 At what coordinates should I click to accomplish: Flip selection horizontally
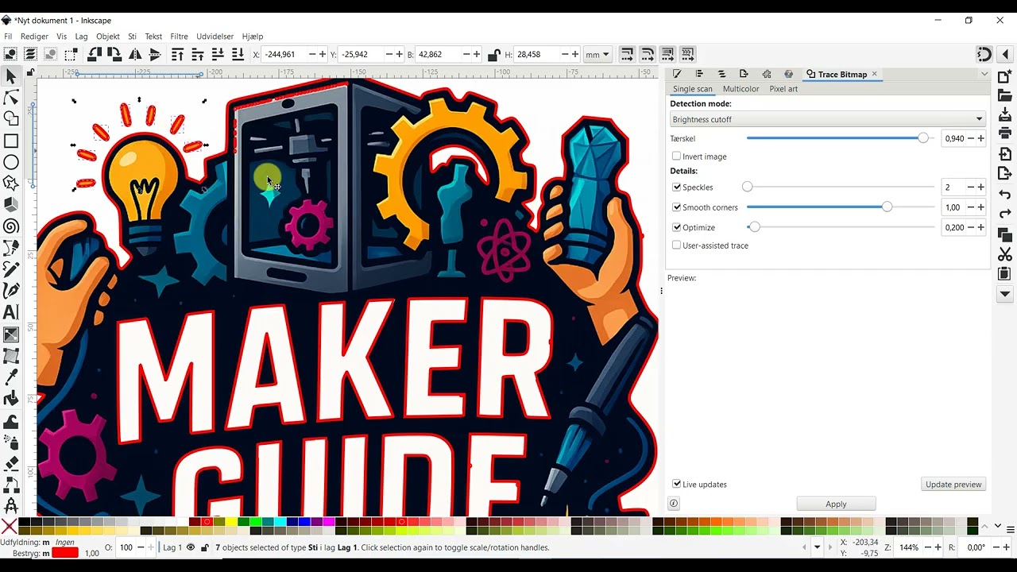click(x=135, y=54)
